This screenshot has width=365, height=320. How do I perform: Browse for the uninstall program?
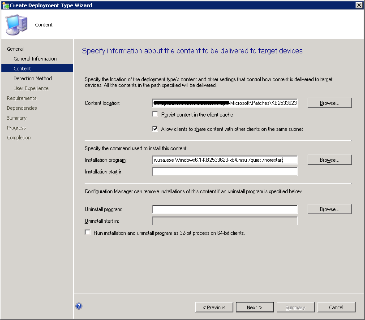[329, 209]
